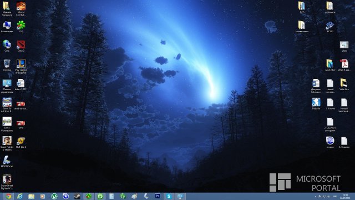
Task: Select the '2. Ссылки' text file icon
Action: pos(330,124)
